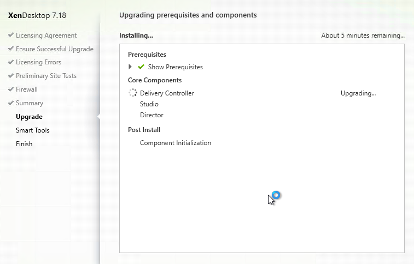Click the Show Prerequisites label

point(176,67)
